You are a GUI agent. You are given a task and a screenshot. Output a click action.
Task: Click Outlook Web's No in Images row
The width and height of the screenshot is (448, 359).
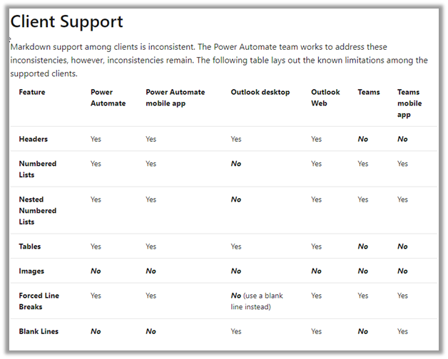(316, 271)
